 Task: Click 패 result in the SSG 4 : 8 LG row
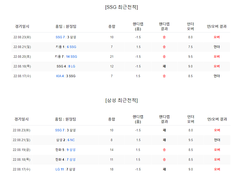click(x=164, y=66)
